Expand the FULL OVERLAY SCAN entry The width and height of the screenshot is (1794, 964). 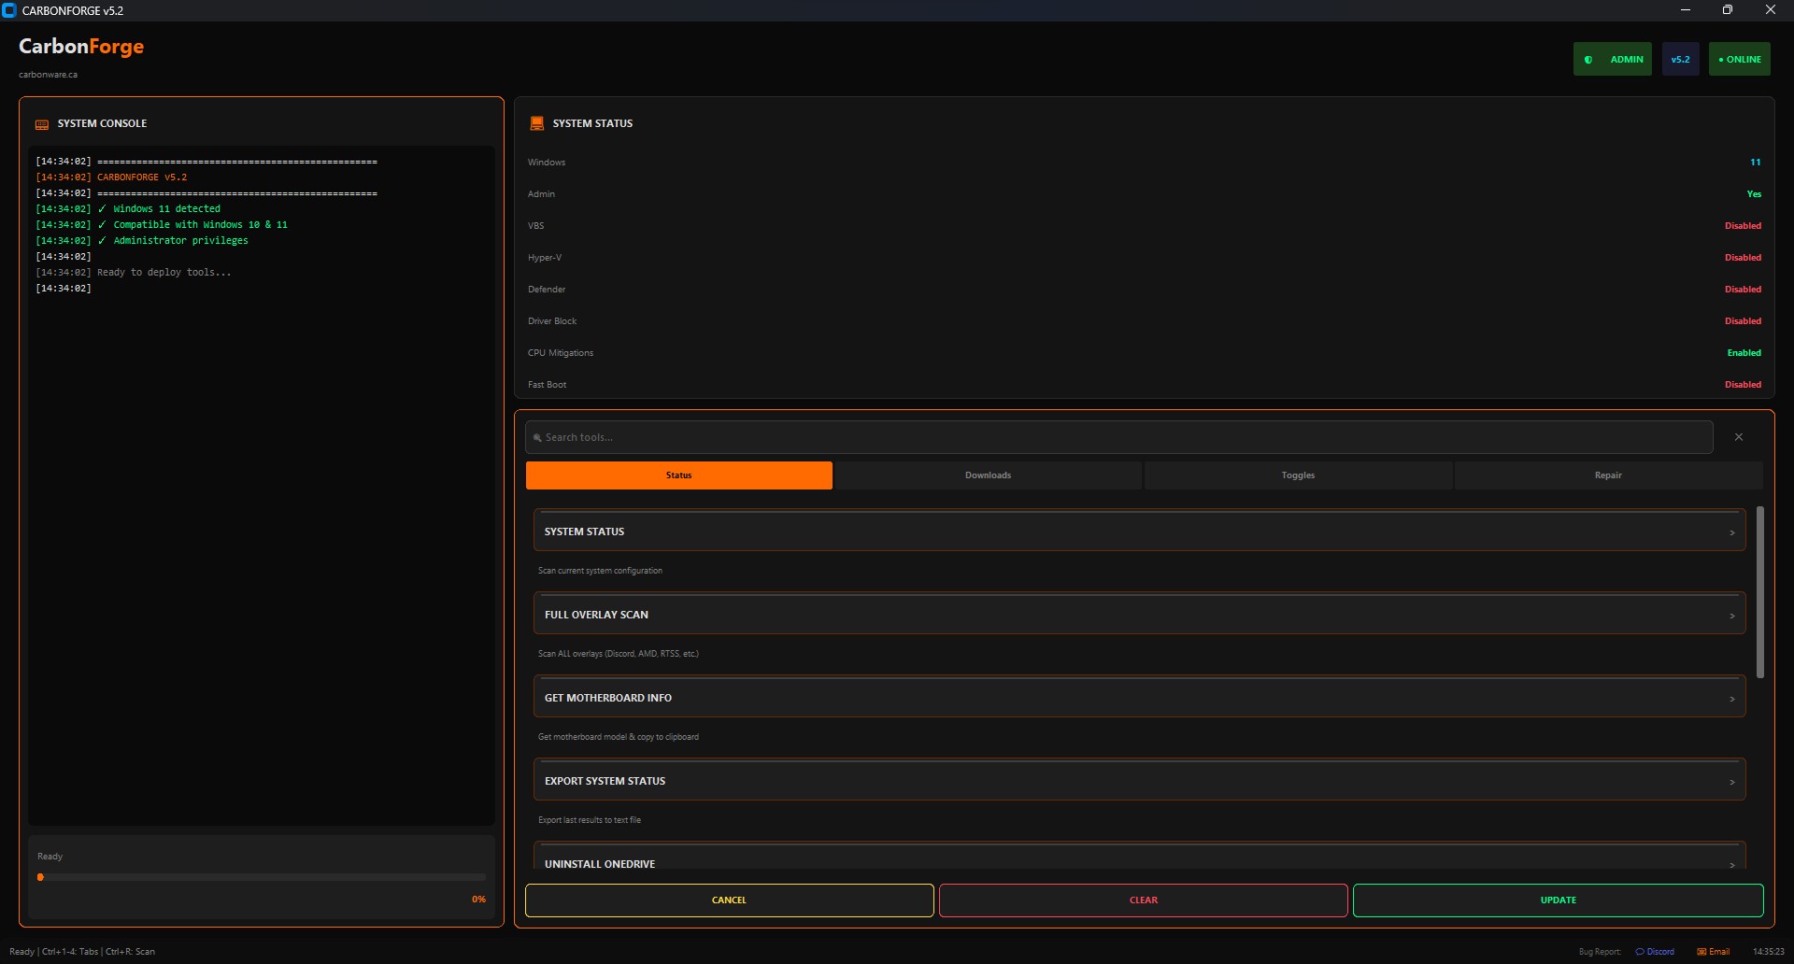click(1138, 614)
